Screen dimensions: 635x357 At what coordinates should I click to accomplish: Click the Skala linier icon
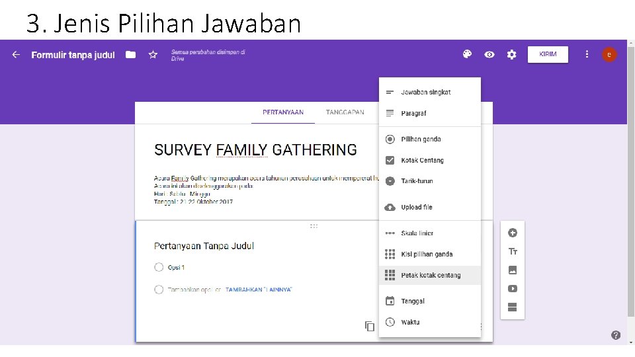[x=390, y=233]
